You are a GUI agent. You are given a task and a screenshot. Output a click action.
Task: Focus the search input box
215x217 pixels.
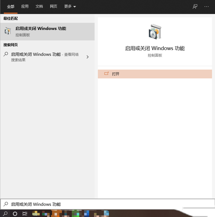coord(107,204)
